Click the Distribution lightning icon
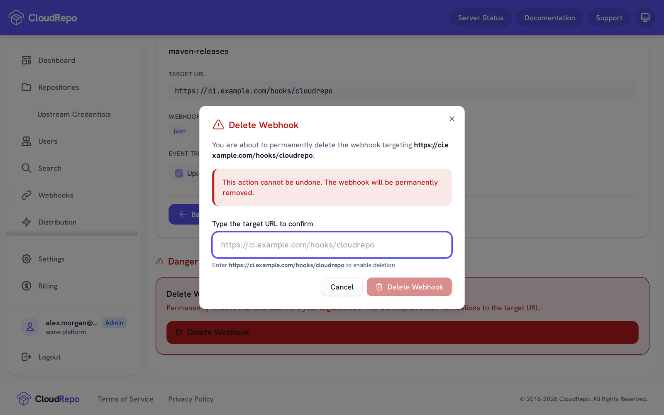Viewport: 664px width, 415px height. [27, 222]
